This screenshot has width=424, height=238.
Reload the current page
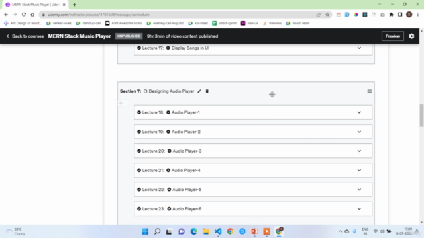[x=24, y=15]
